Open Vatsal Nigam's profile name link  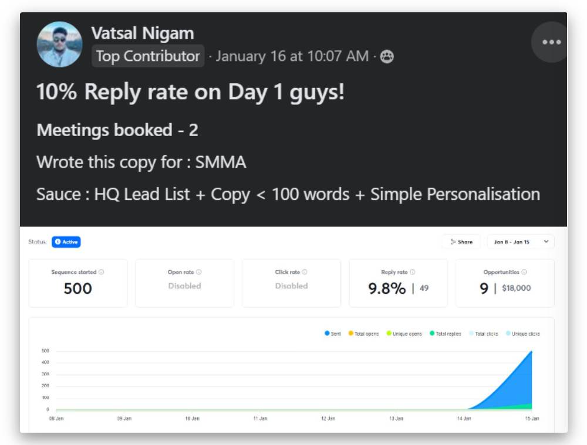[x=142, y=33]
